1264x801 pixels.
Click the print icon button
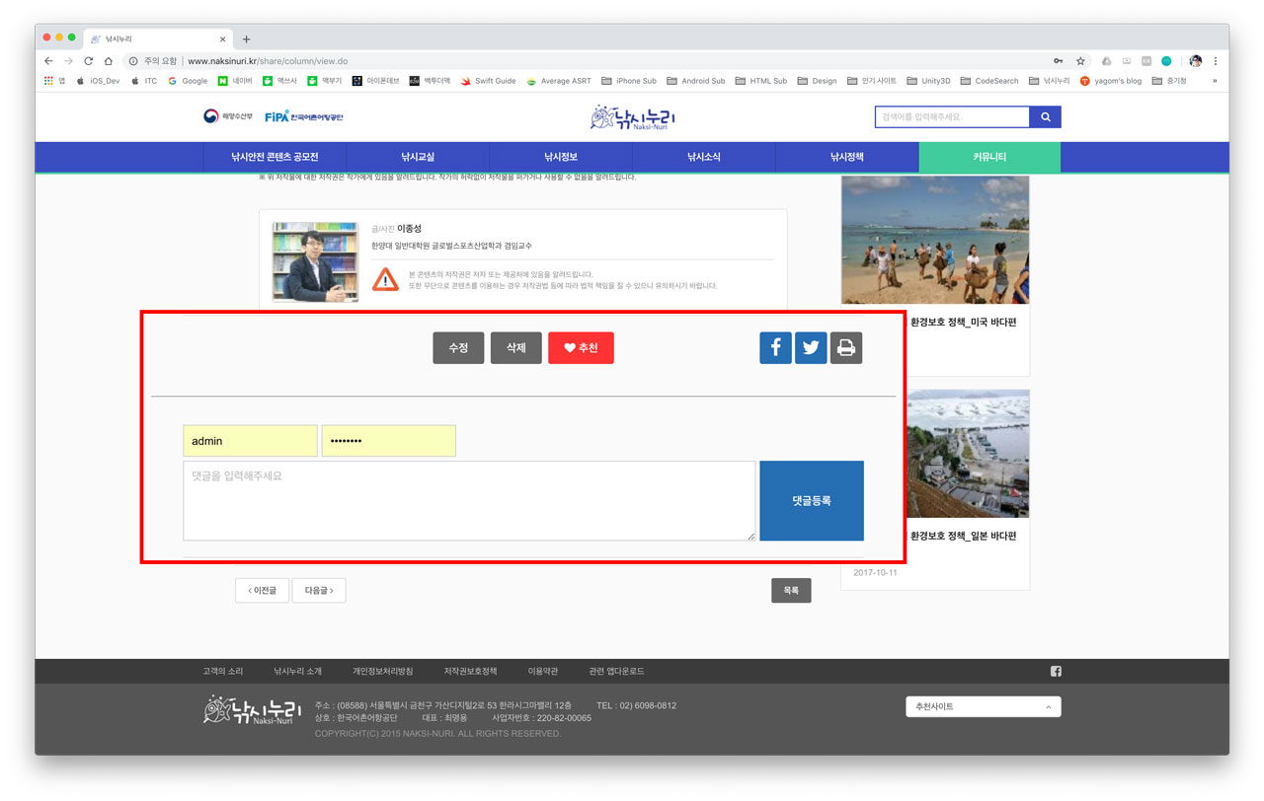coord(846,347)
